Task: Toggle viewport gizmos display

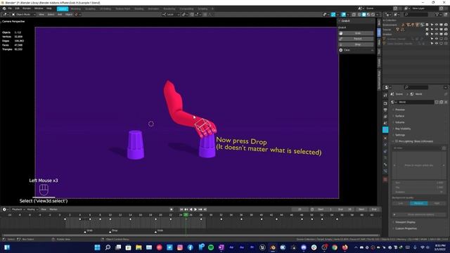Action: click(333, 14)
